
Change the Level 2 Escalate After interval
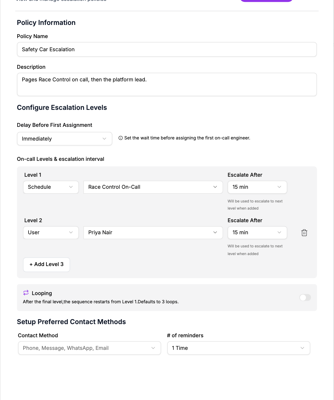(257, 233)
